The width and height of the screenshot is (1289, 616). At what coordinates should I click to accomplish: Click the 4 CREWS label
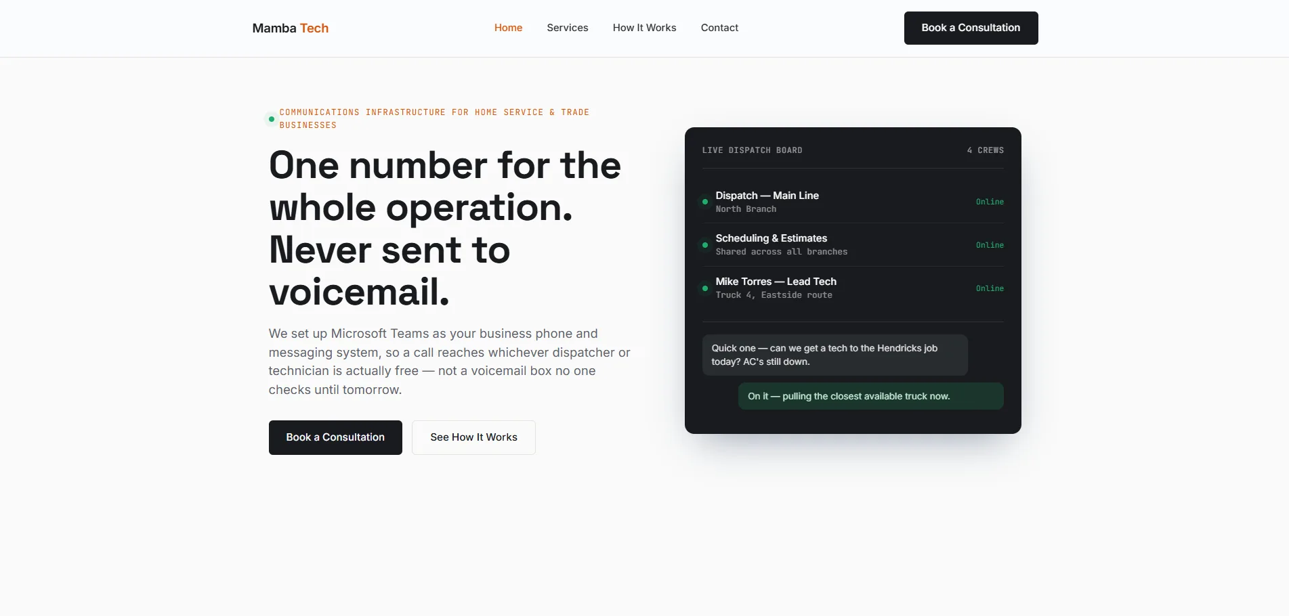pyautogui.click(x=986, y=150)
